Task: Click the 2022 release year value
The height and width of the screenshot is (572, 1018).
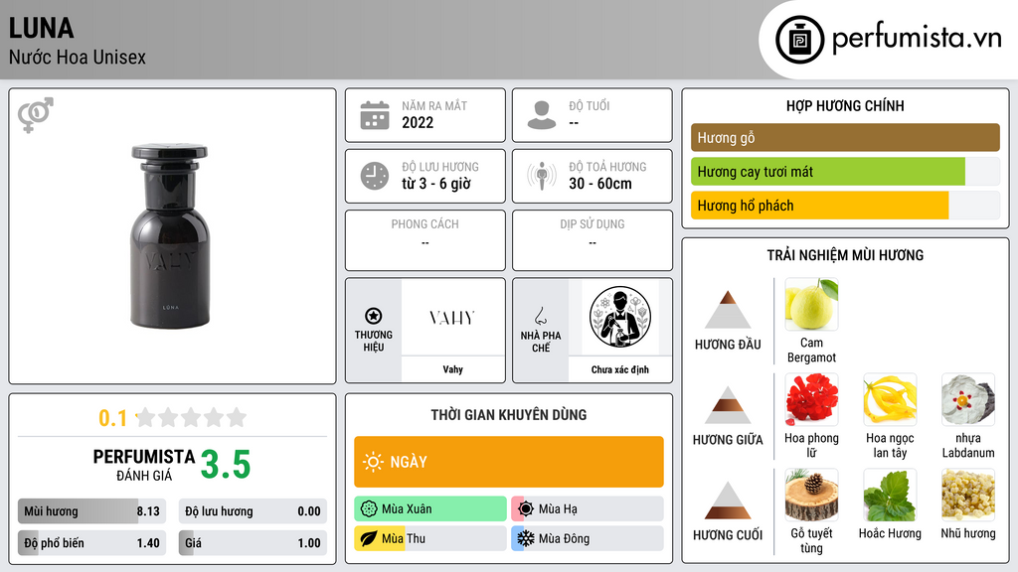Action: click(418, 122)
